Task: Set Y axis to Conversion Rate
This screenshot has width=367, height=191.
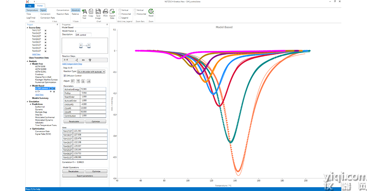Action: click(47, 18)
